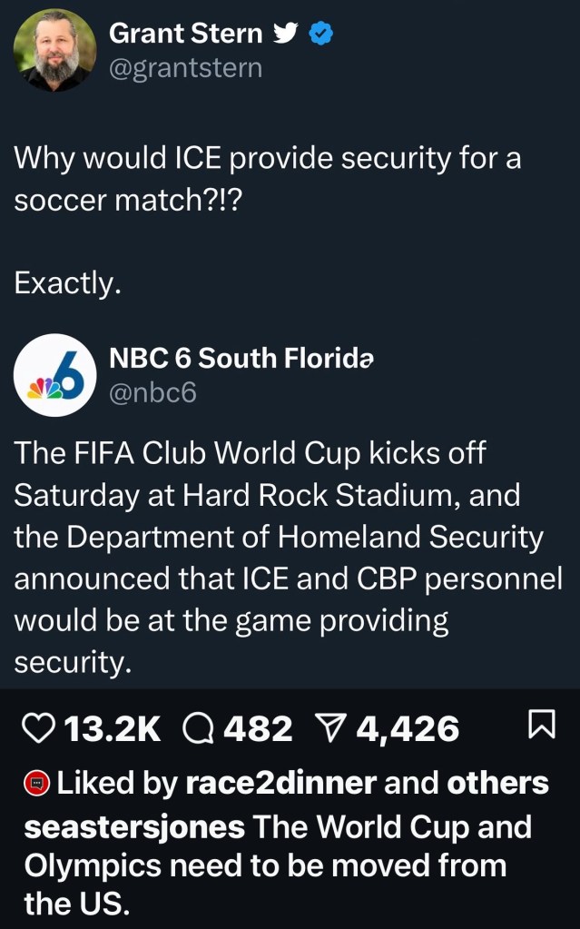This screenshot has width=580, height=929.
Task: Open NBC 6 South Florida account name
Action: [x=241, y=358]
